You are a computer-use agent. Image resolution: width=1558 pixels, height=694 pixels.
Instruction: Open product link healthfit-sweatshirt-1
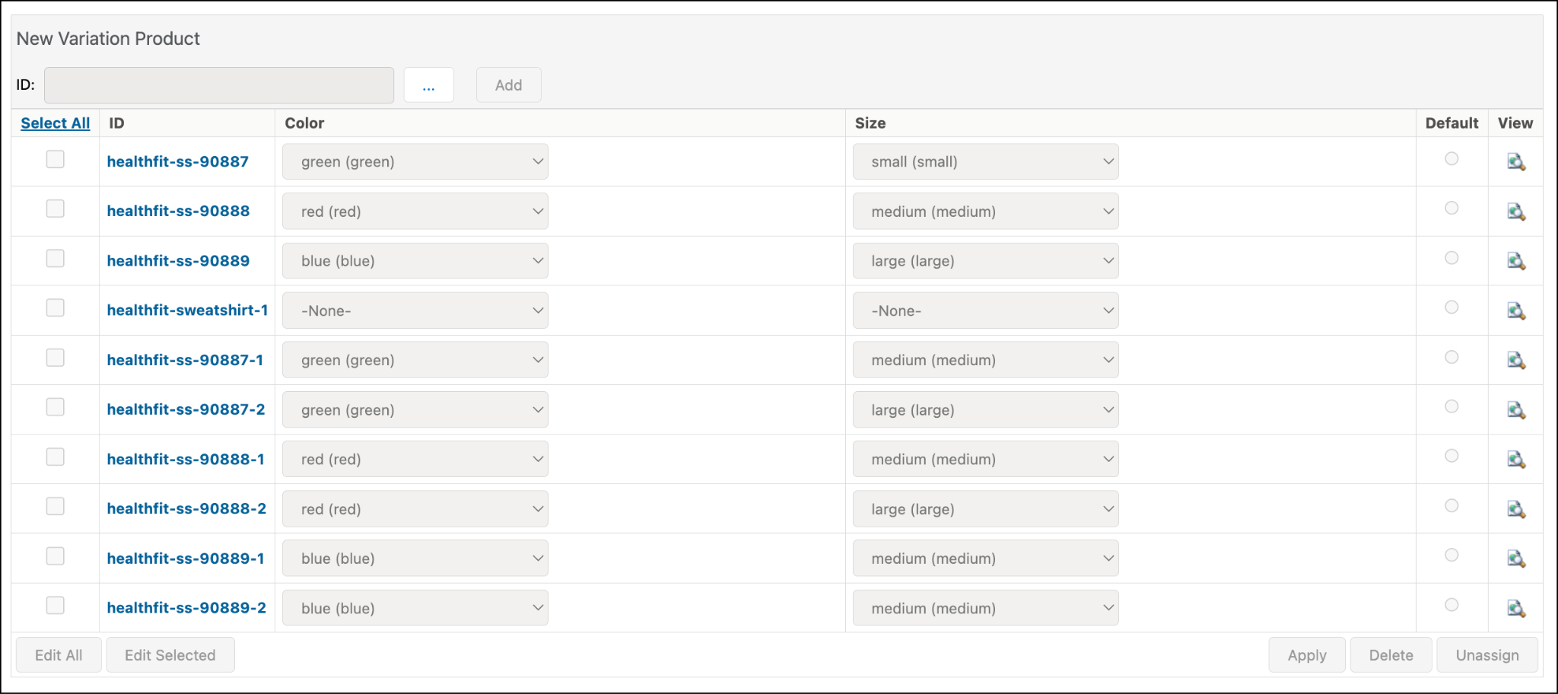pyautogui.click(x=188, y=310)
